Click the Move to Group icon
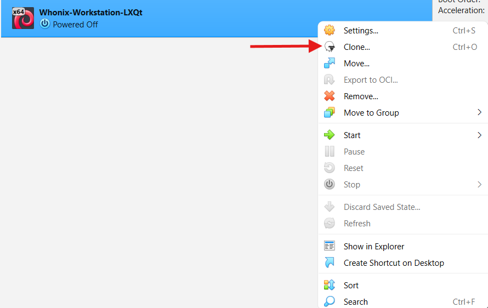 (x=330, y=113)
